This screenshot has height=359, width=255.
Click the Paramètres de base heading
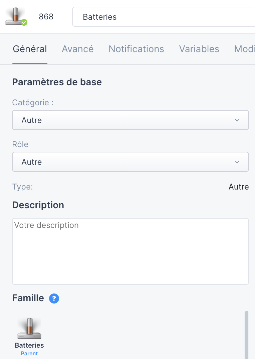tap(57, 82)
